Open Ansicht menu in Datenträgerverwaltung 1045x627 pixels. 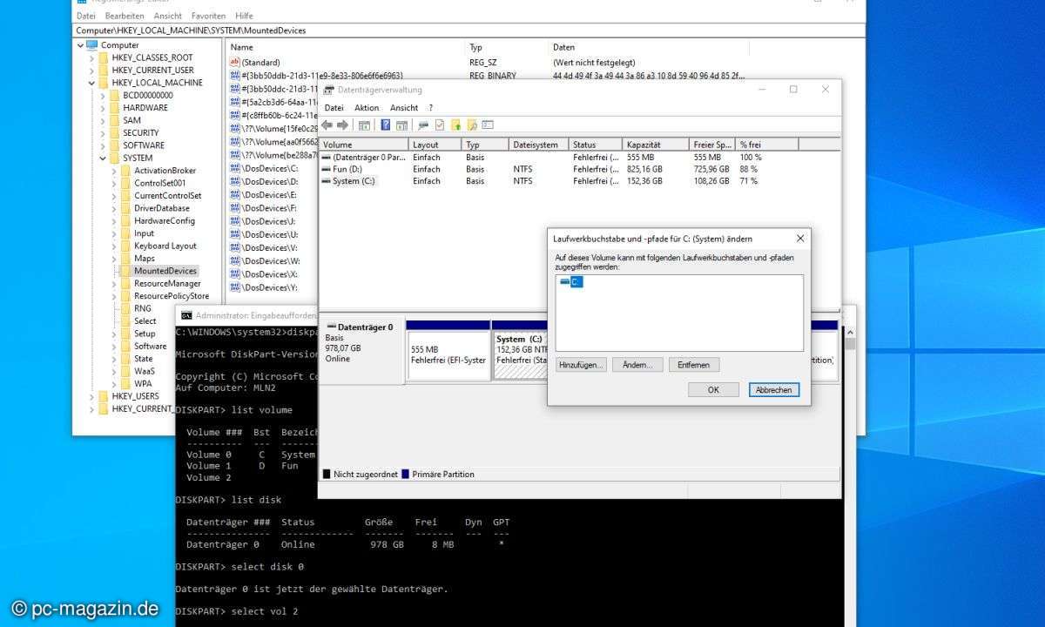404,108
